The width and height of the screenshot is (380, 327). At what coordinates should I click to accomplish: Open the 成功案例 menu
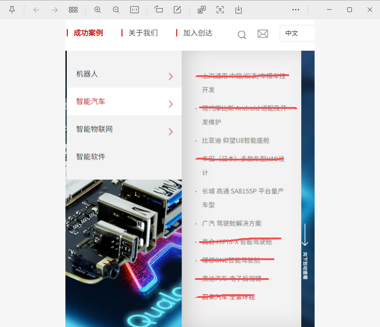(88, 33)
